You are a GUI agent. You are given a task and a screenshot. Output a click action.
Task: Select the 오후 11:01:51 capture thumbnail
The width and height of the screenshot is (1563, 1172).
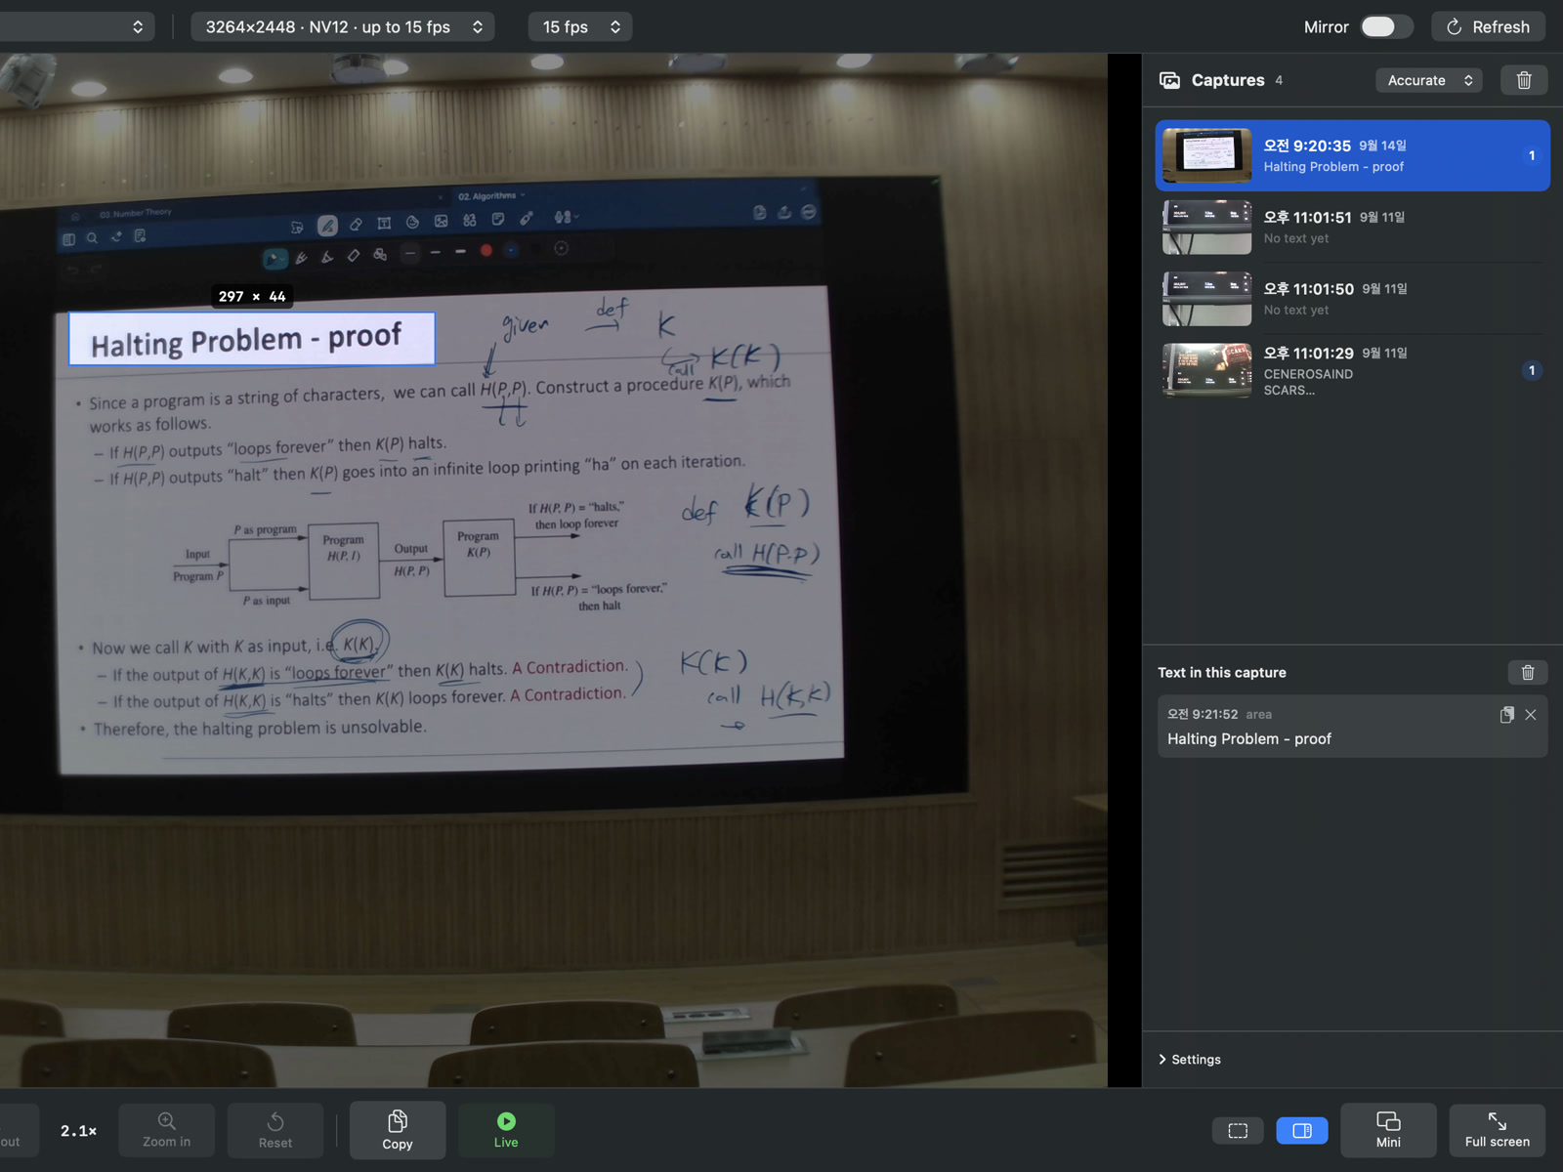click(x=1206, y=227)
